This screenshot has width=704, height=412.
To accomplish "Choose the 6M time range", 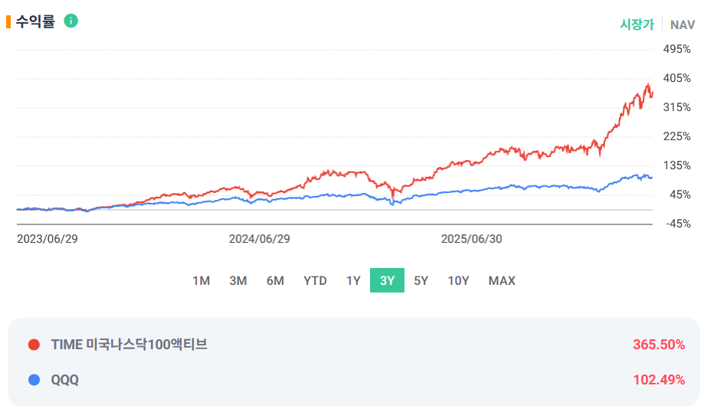I will coord(275,280).
